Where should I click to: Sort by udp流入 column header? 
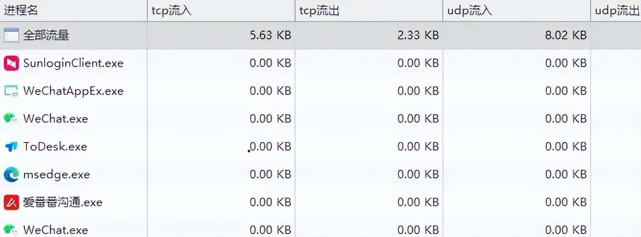pos(469,11)
